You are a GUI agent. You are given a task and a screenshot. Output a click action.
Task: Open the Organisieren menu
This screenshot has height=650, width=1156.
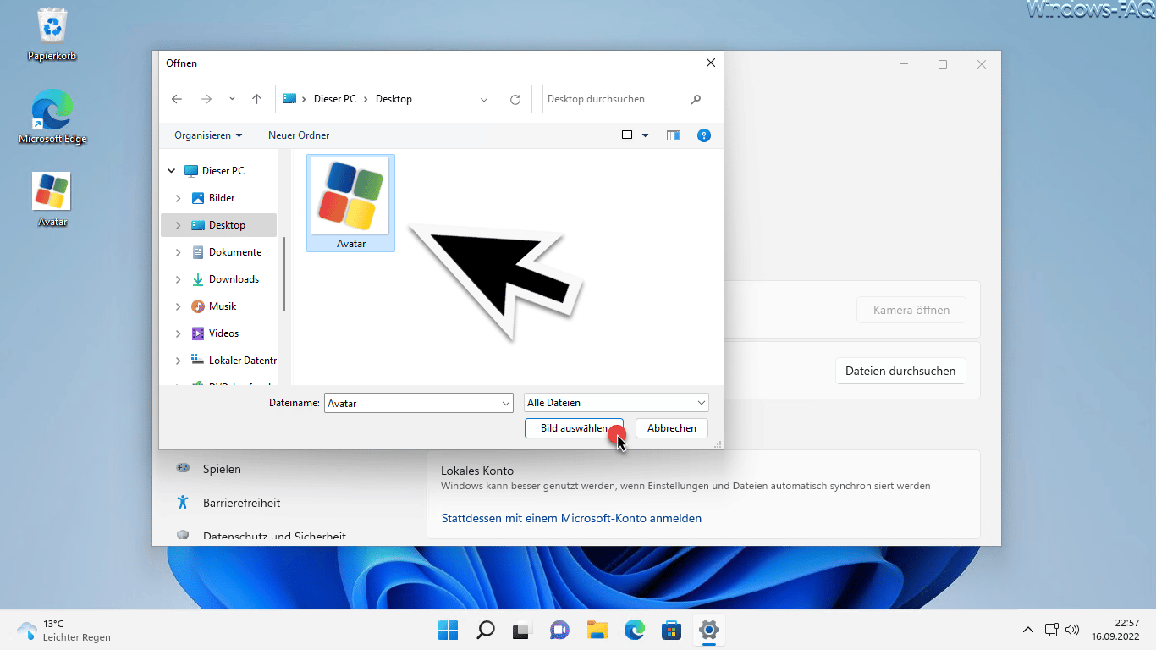pyautogui.click(x=208, y=135)
